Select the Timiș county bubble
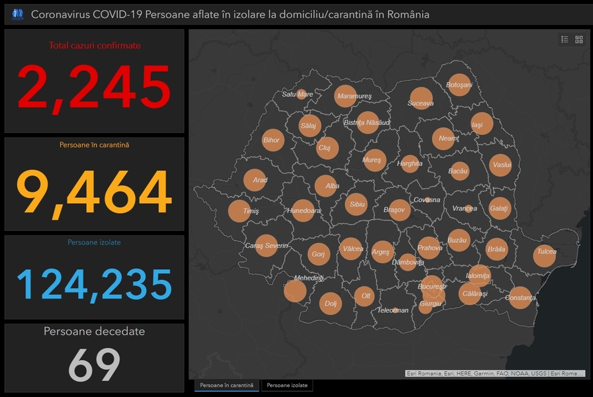Screen dimensions: 593x397 pyautogui.click(x=240, y=211)
